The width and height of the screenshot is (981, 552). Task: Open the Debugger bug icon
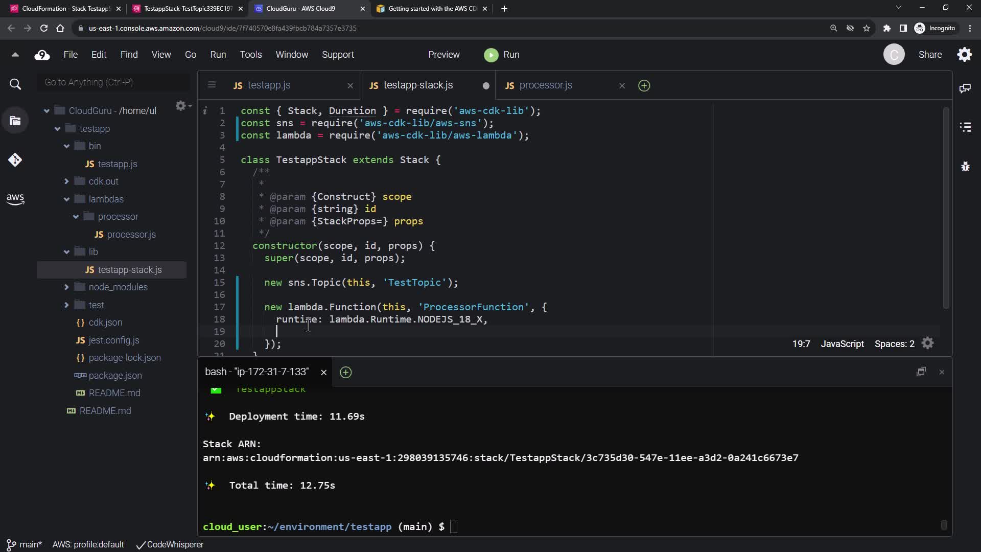pyautogui.click(x=965, y=167)
